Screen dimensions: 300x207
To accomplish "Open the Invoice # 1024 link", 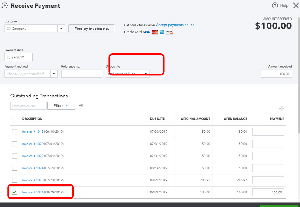I will [x=33, y=168].
